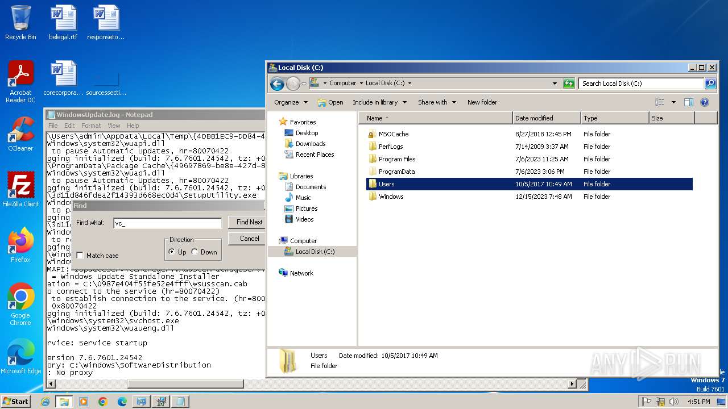Enable Match case checkbox
Image resolution: width=728 pixels, height=409 pixels.
pyautogui.click(x=80, y=256)
